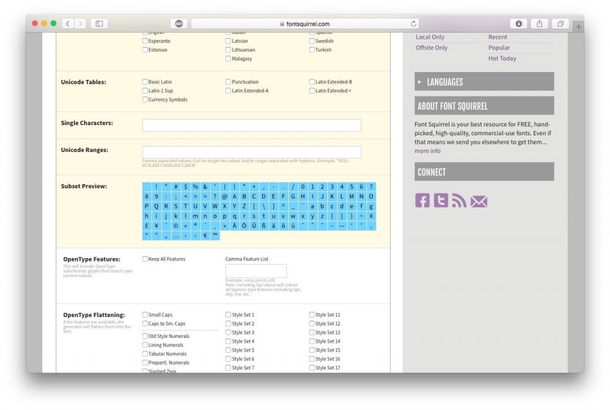Focus the Unicode Ranges input field

(252, 152)
